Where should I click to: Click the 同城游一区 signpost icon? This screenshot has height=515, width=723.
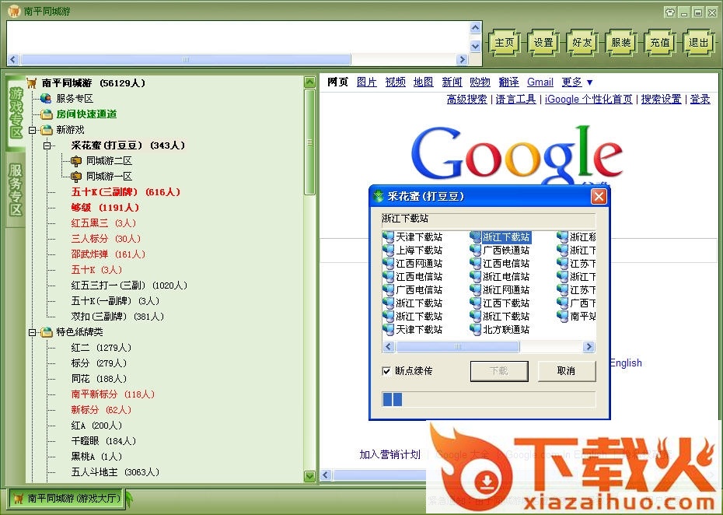click(x=76, y=177)
